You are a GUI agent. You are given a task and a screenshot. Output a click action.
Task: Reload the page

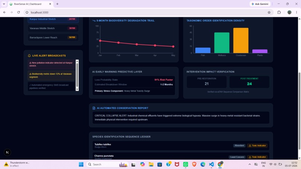click(x=19, y=12)
